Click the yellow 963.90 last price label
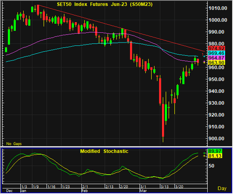Viewport: 233px width, 194px height. pyautogui.click(x=216, y=62)
